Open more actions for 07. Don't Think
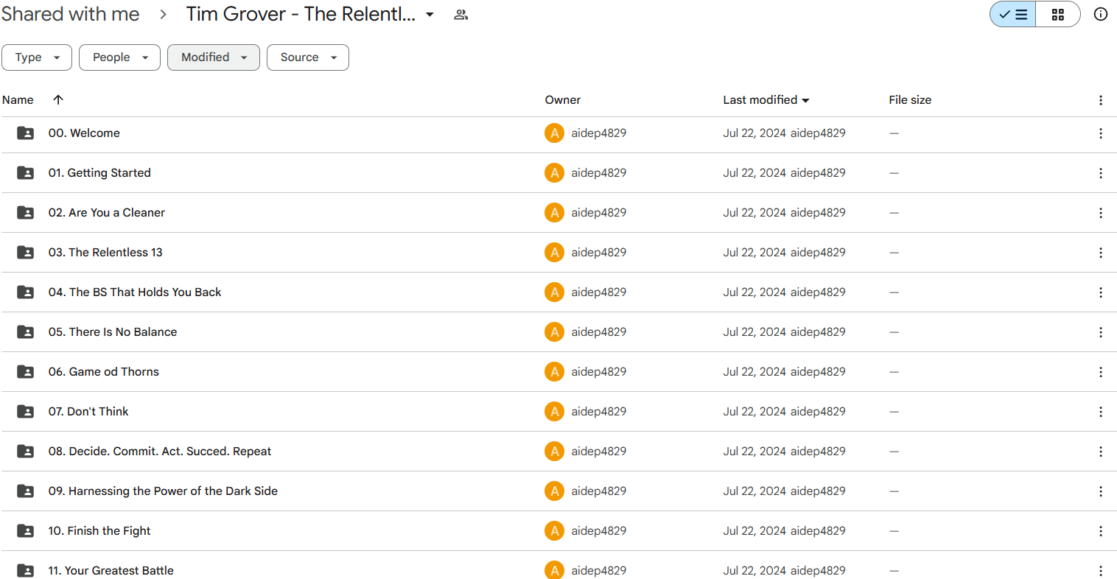This screenshot has height=579, width=1117. (1101, 412)
